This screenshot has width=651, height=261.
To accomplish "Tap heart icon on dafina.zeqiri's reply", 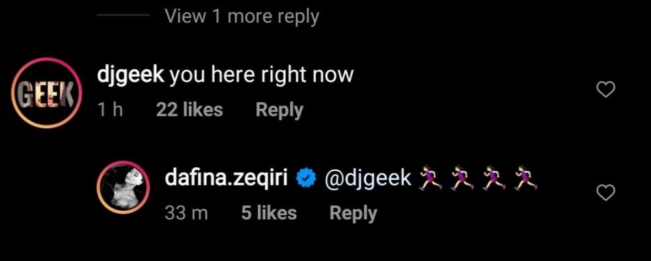I will (x=606, y=193).
